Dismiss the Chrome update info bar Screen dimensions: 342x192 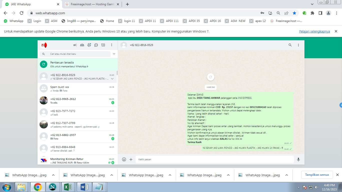pos(336,31)
